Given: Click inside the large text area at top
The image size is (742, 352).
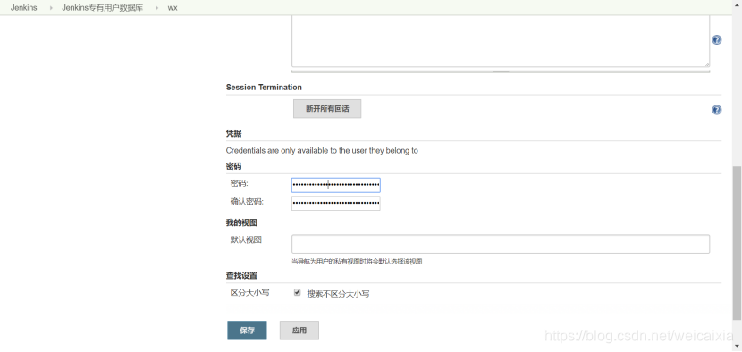Looking at the screenshot, I should point(501,41).
